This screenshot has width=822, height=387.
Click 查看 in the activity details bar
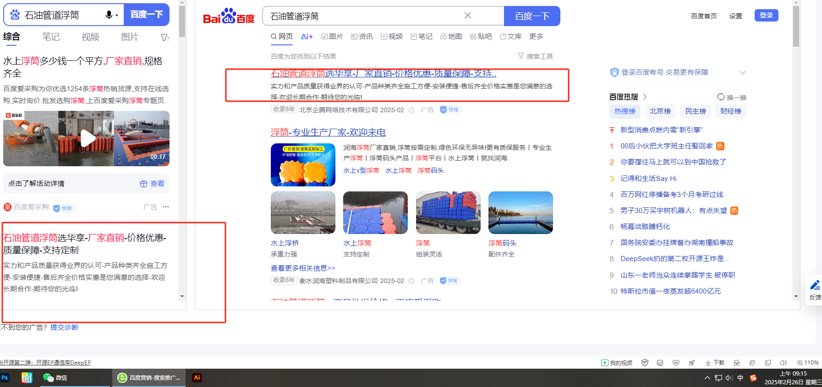(x=152, y=184)
